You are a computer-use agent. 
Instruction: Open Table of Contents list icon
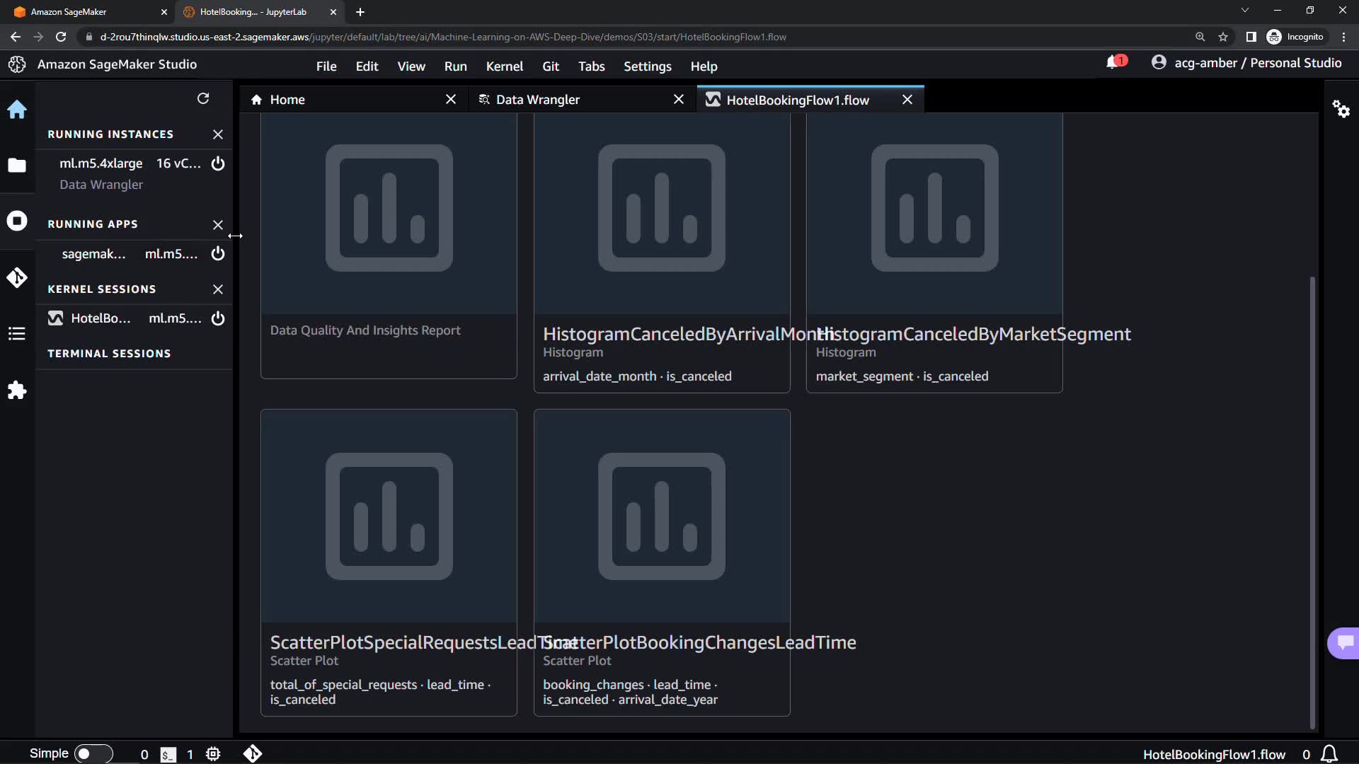tap(17, 334)
